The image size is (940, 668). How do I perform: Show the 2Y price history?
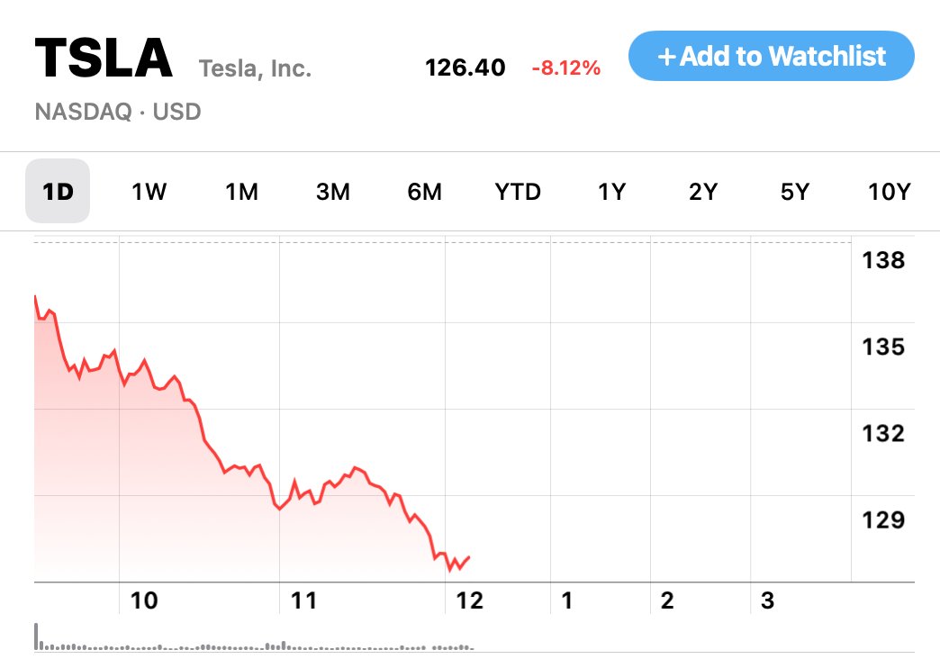(703, 191)
